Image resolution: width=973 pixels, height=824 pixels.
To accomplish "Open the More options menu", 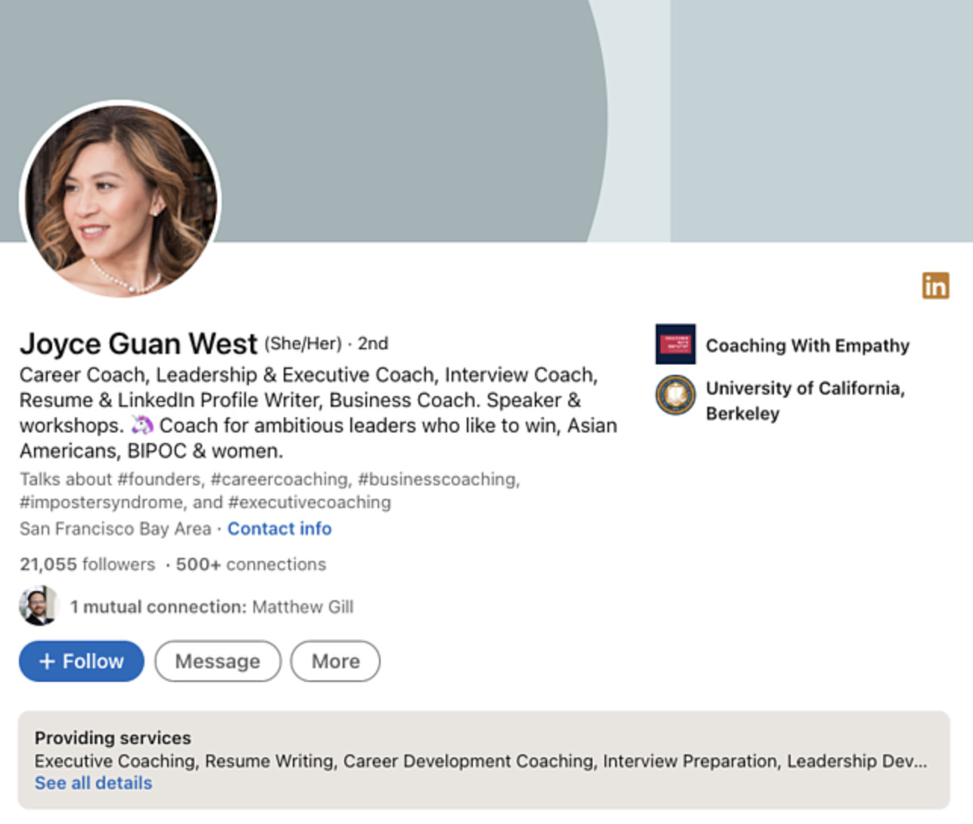I will 334,661.
